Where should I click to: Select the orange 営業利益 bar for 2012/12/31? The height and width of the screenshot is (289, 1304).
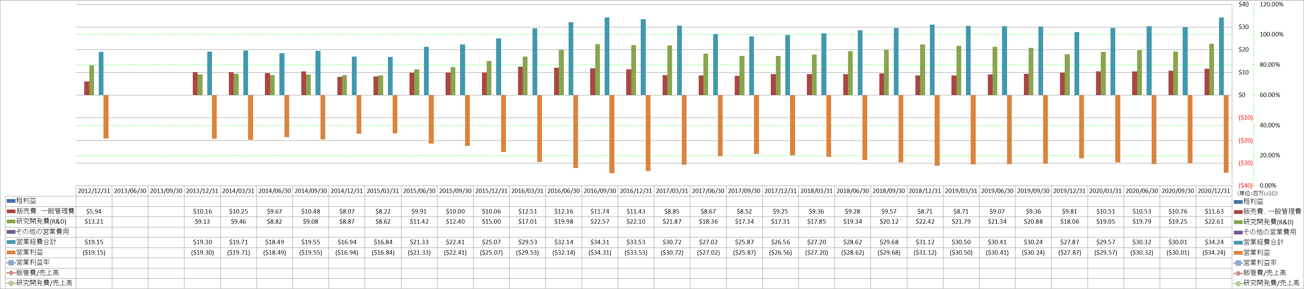pos(106,117)
